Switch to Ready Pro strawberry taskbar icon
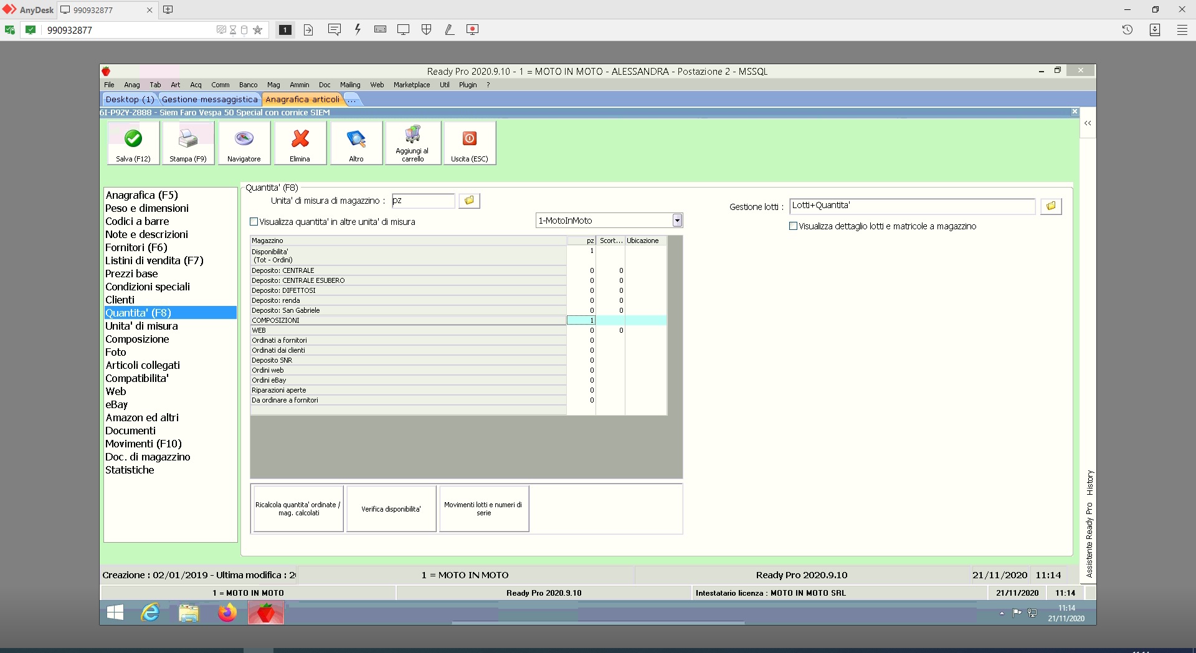The height and width of the screenshot is (653, 1196). 266,613
